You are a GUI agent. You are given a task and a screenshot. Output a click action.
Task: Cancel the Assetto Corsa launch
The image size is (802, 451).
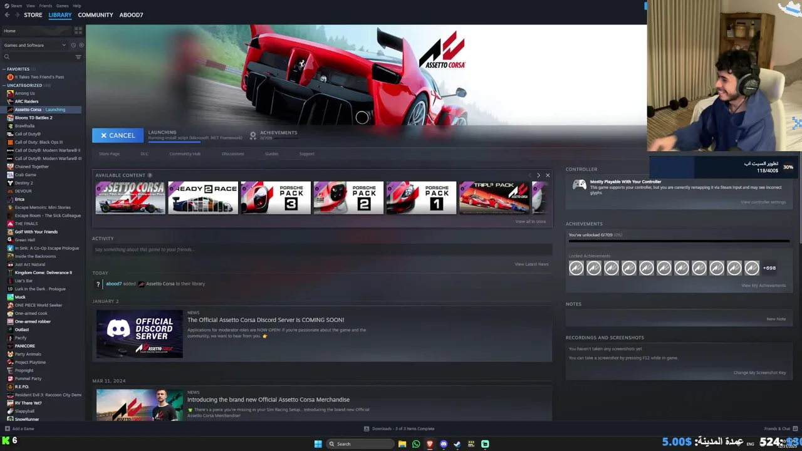(118, 135)
